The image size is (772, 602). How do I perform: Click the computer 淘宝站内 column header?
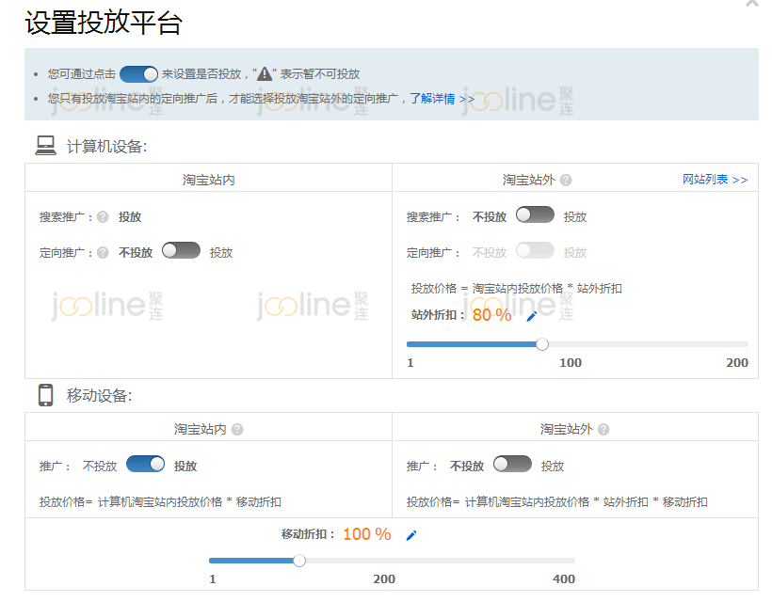click(208, 180)
